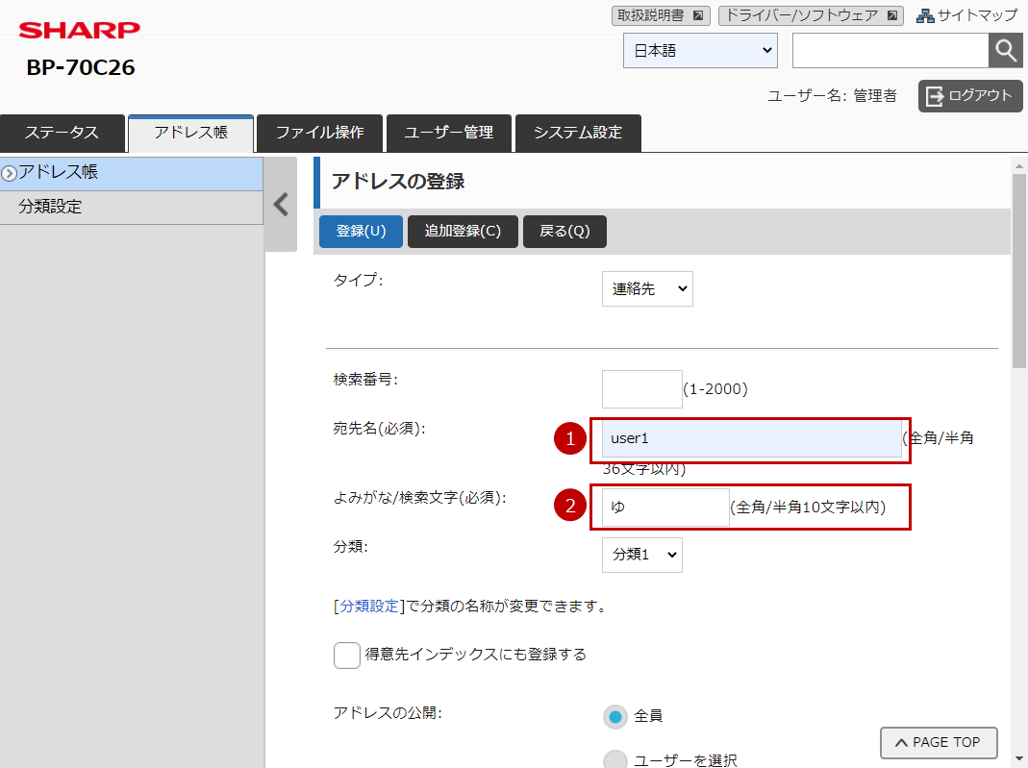The height and width of the screenshot is (768, 1028).
Task: Click the search magnifier icon
Action: (x=1005, y=50)
